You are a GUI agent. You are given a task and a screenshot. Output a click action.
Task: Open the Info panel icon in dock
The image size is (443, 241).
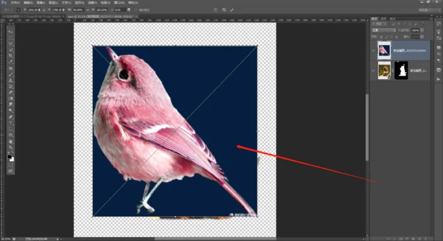(439, 48)
